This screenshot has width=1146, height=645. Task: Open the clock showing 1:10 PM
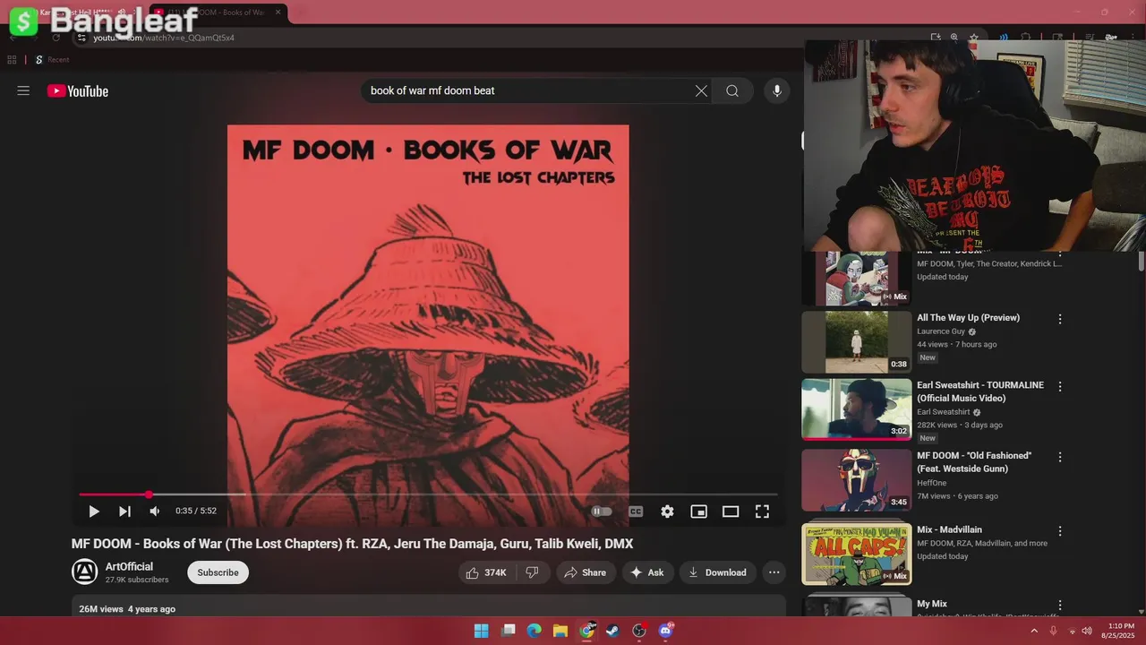point(1120,631)
